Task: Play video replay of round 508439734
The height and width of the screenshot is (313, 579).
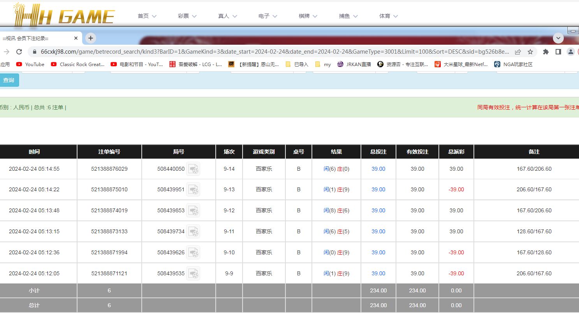Action: click(x=193, y=232)
